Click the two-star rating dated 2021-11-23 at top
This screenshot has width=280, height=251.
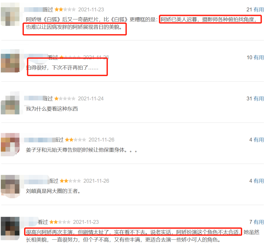[x=65, y=10]
